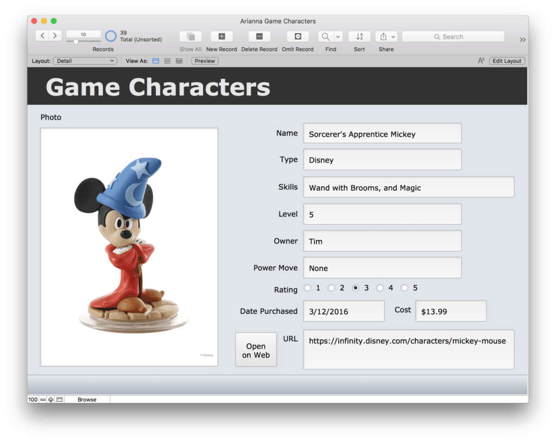Select rating 1 for this character

307,288
